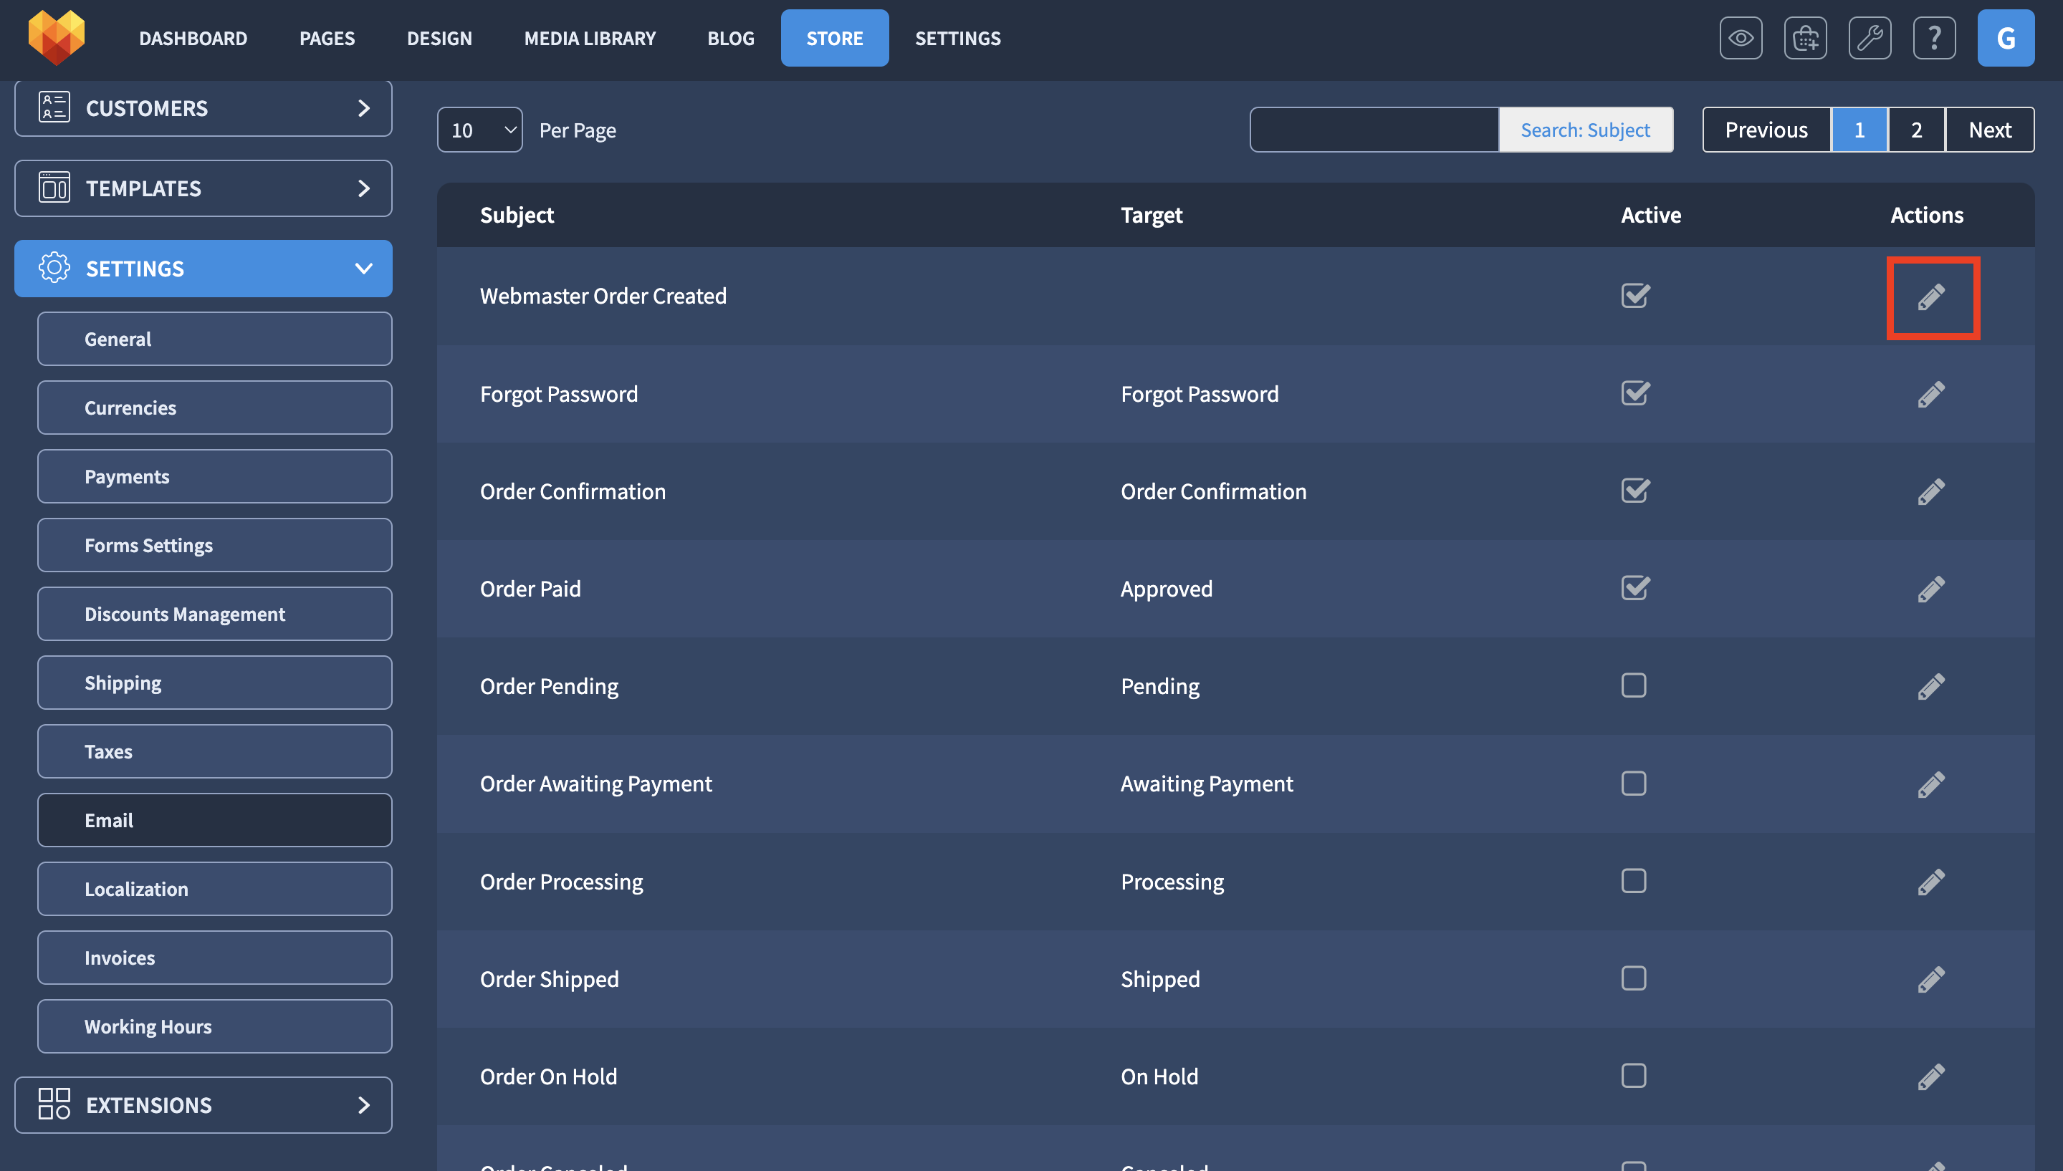Screen dimensions: 2063x1171
Task: Switch to the Design tab
Action: click(439, 38)
